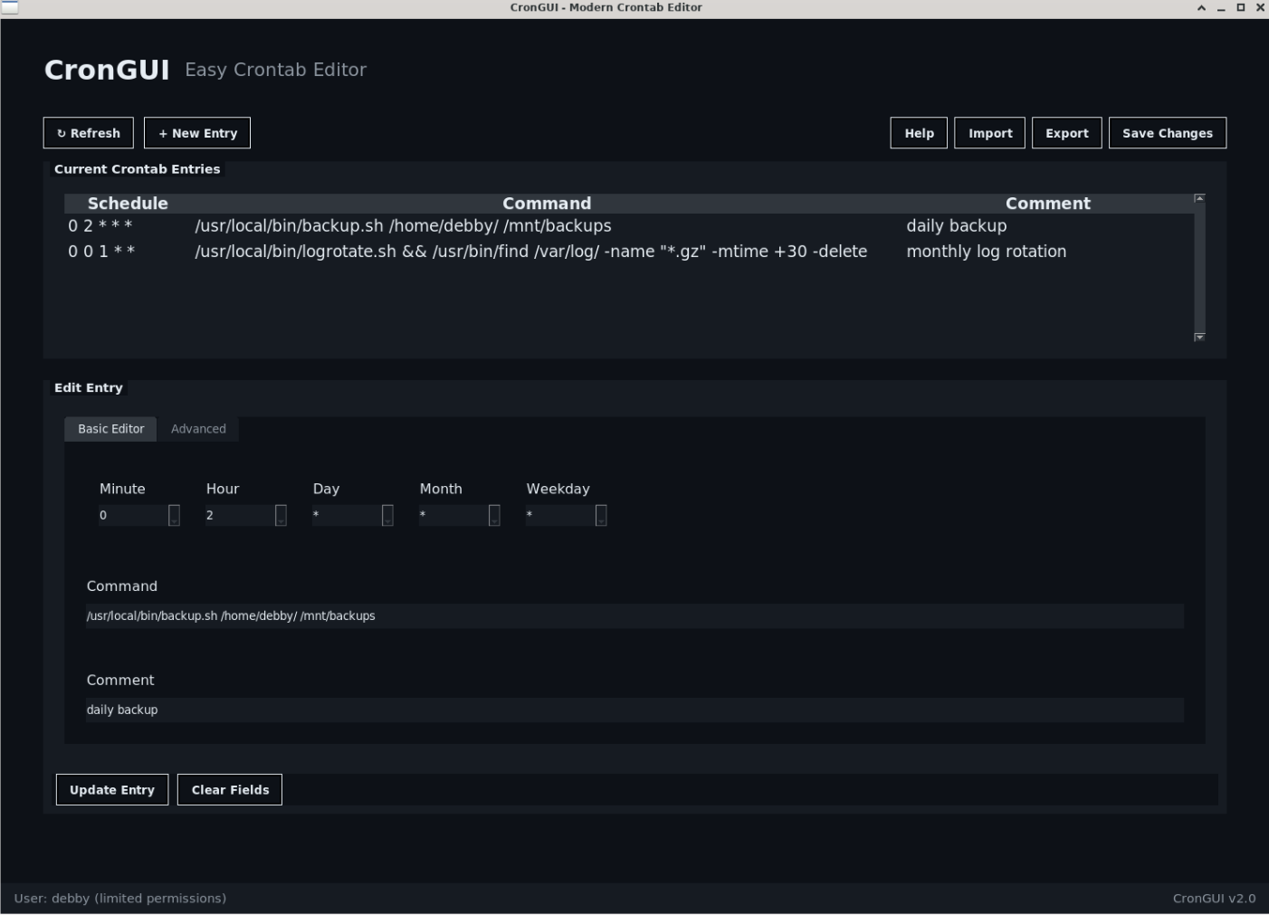Open the Minute value stepper arrow
This screenshot has height=915, width=1269.
(174, 515)
